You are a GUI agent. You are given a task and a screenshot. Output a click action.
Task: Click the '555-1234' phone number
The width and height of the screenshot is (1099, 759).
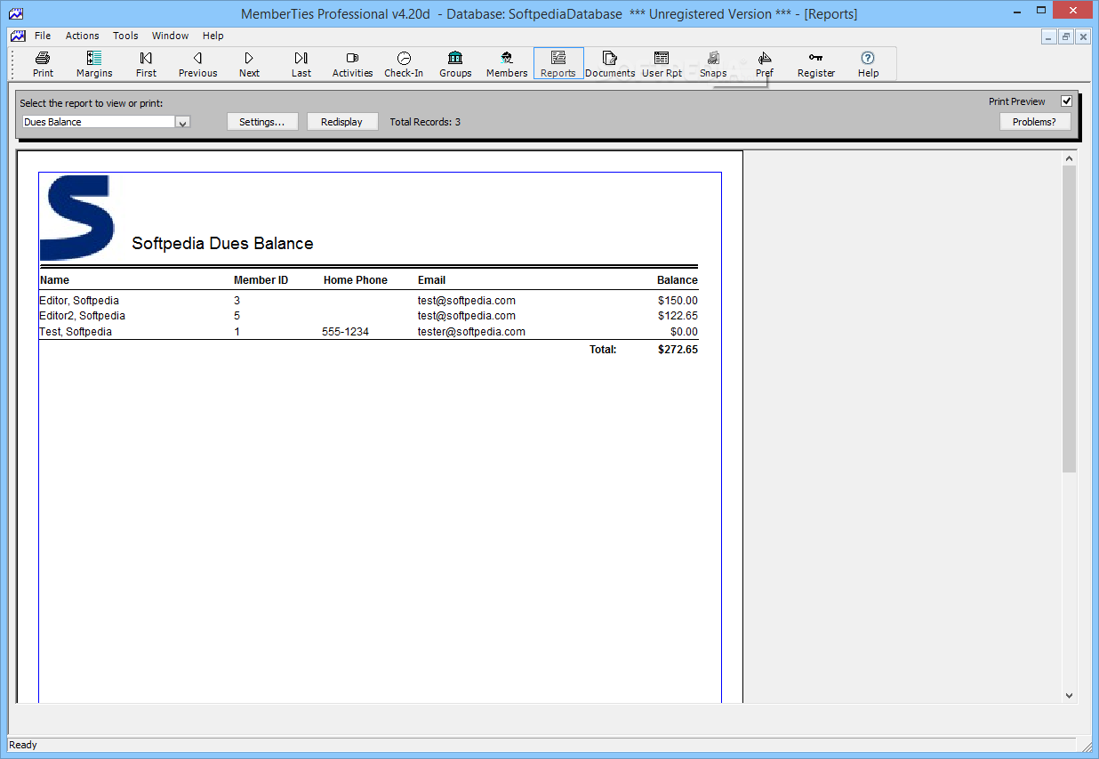(346, 332)
